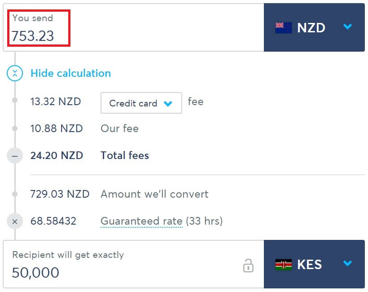Click the Hide calculation collapse icon
Image resolution: width=368 pixels, height=292 pixels.
(15, 73)
